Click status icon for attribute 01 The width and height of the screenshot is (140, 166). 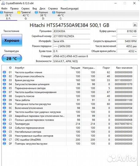(4, 72)
